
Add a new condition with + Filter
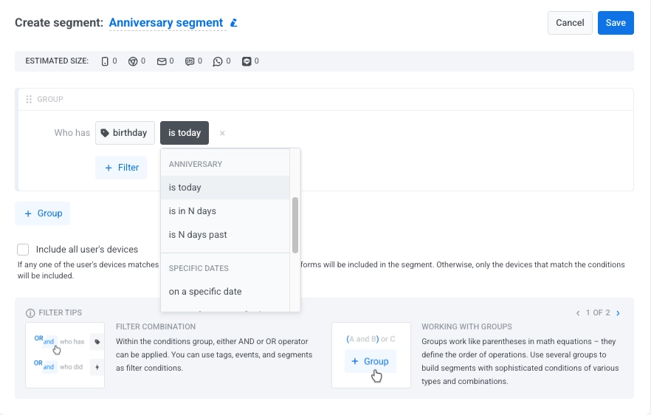[x=121, y=168]
